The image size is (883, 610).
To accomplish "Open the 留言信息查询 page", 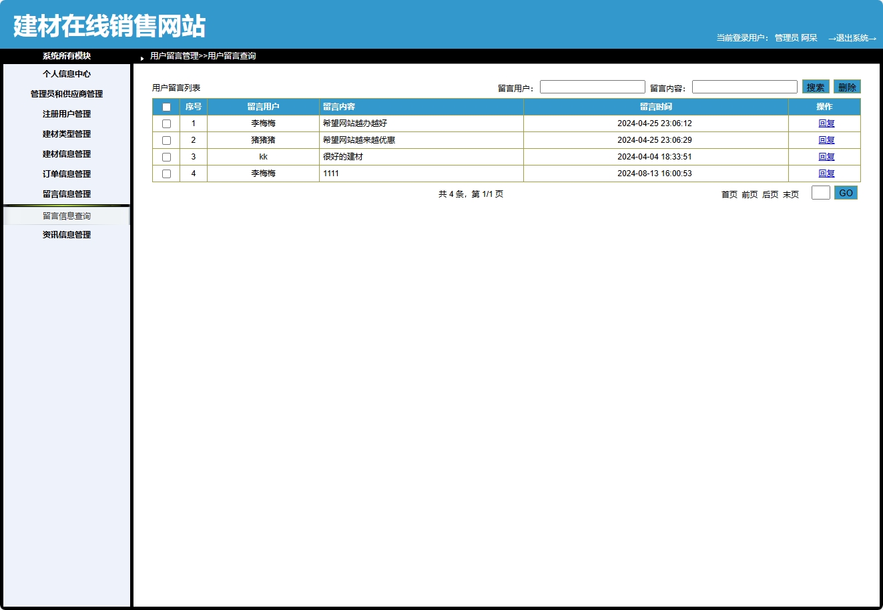I will (x=67, y=216).
